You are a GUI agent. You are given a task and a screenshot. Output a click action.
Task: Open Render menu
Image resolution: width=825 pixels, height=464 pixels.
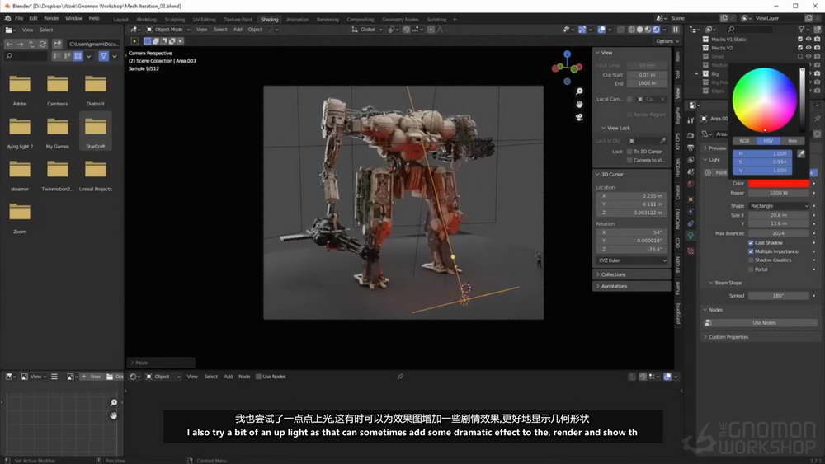click(x=51, y=18)
